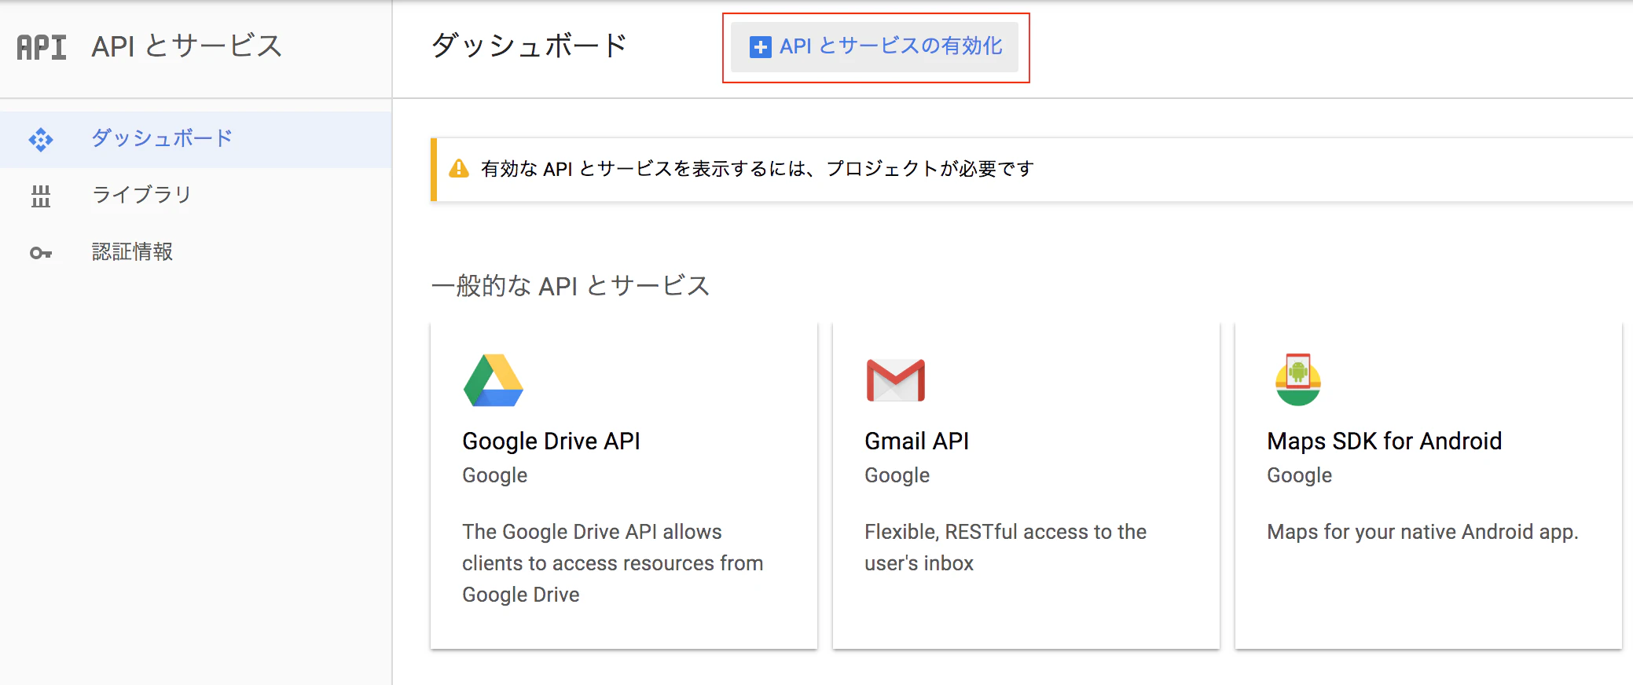Open the ダッシュボード sidebar menu item
The height and width of the screenshot is (685, 1633).
(x=196, y=139)
